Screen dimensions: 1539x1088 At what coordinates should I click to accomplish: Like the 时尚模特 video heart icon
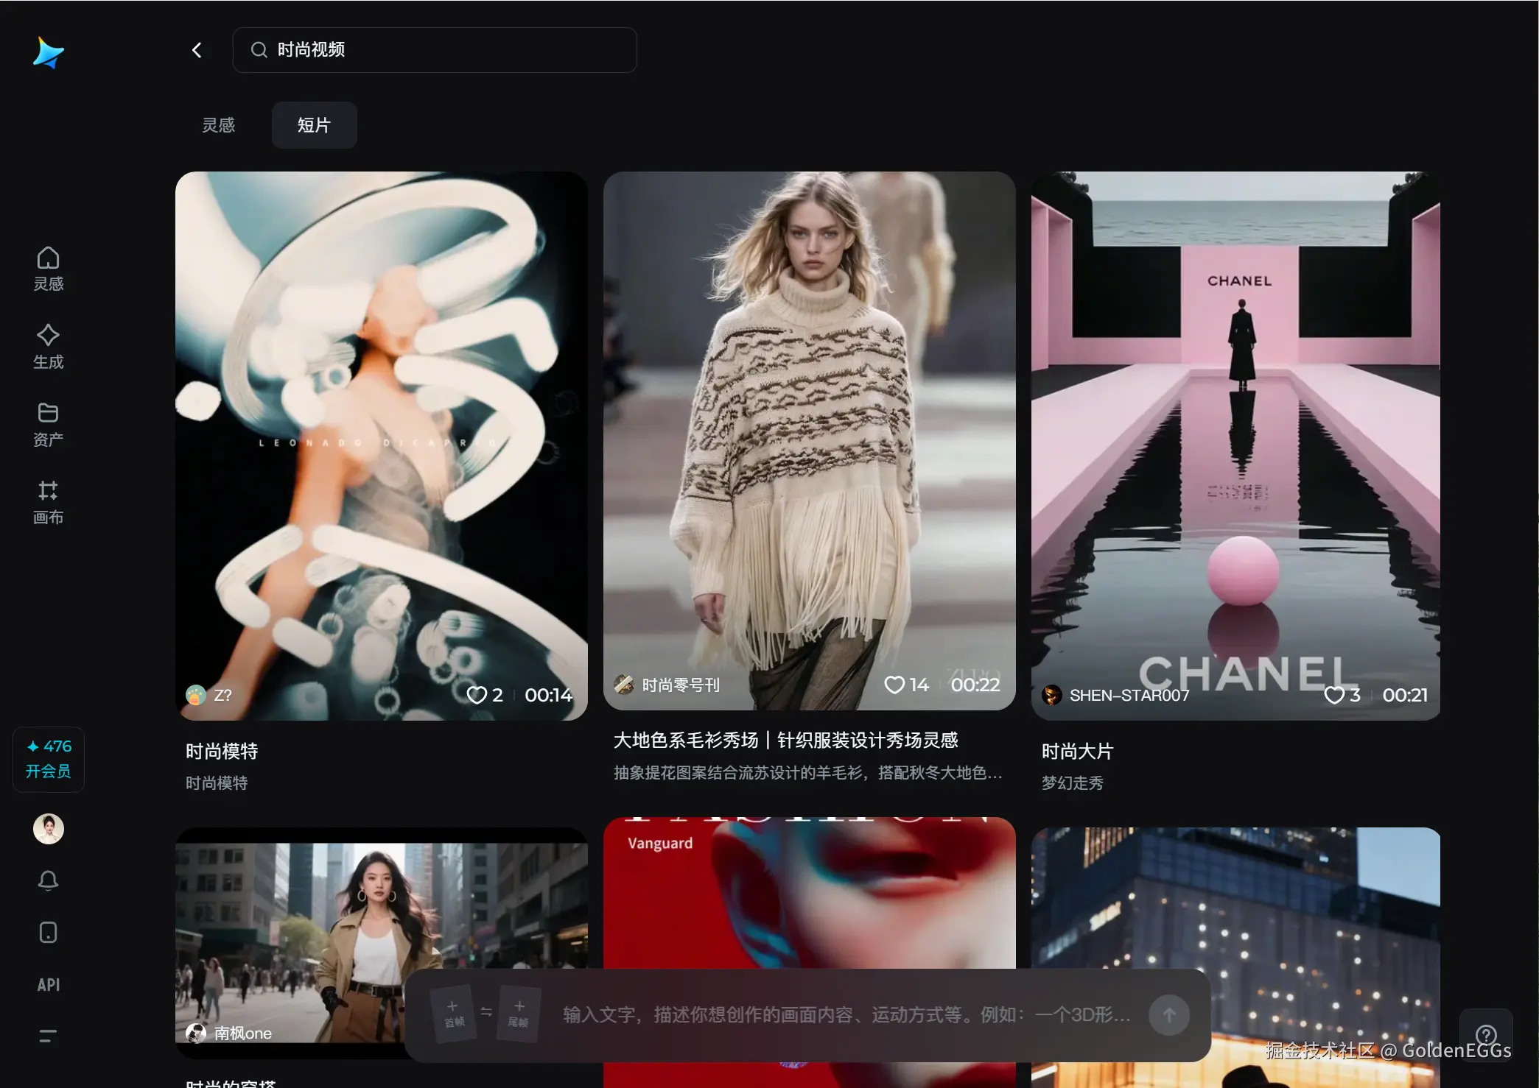pos(477,695)
